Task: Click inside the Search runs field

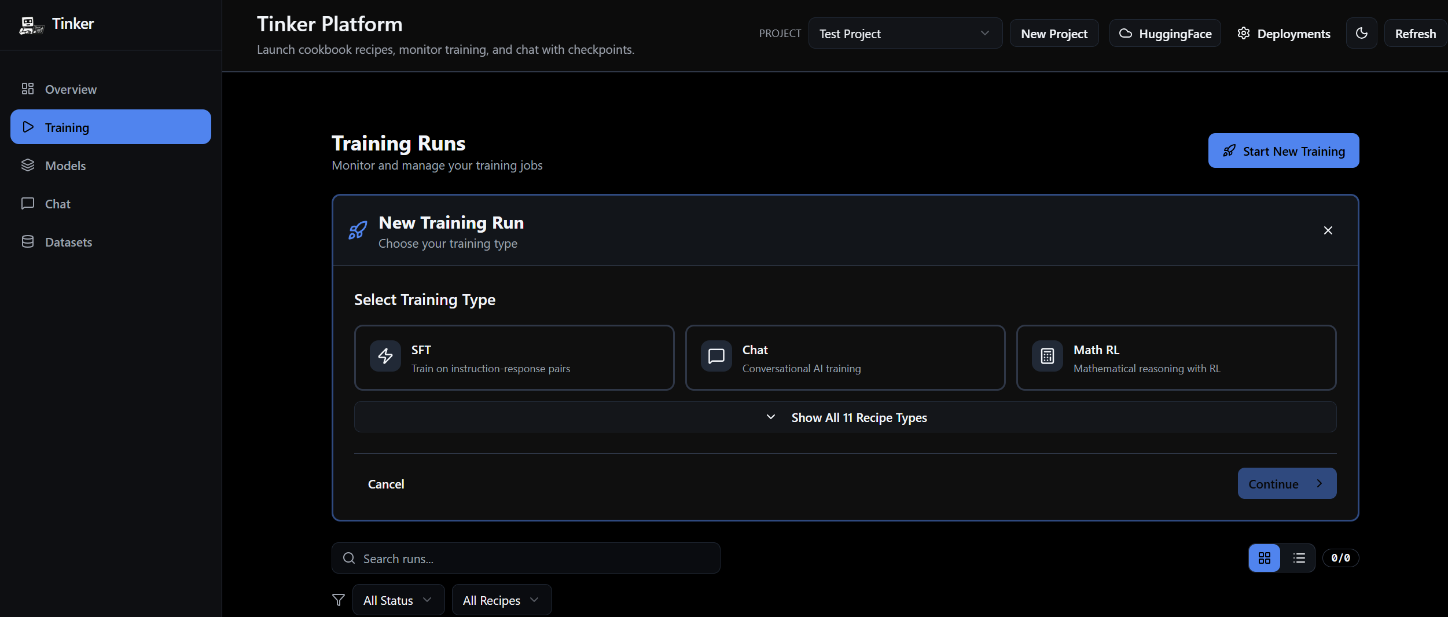Action: coord(524,557)
